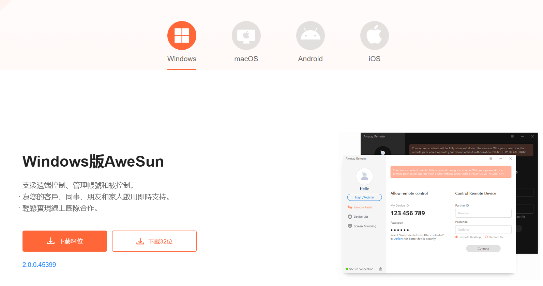The image size is (543, 286).
Task: Switch to the macOS tab label
Action: (246, 59)
